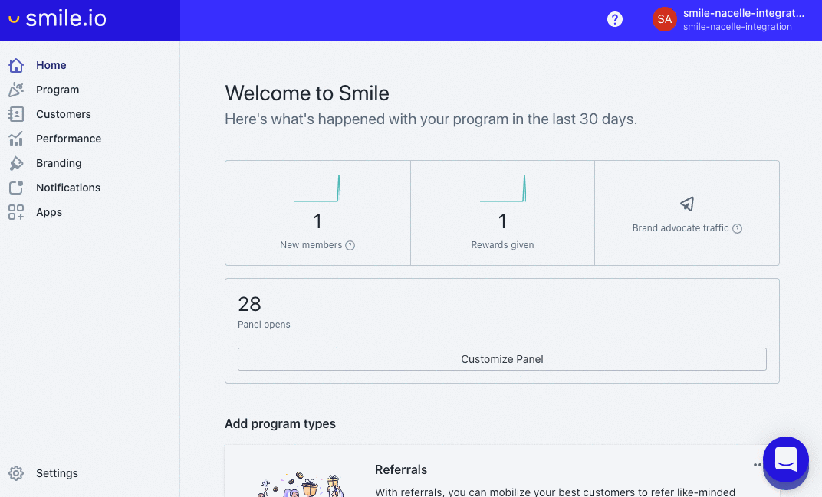Click the Rewards given sparkline chart
This screenshot has height=497, width=822.
click(x=503, y=188)
